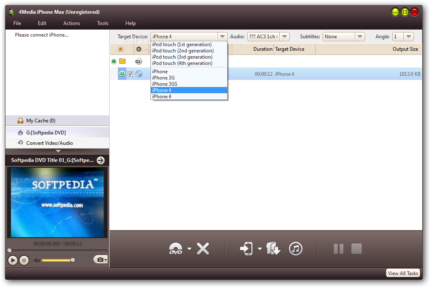Screen dimensions: 431x288
Task: Click the flame icon beside Softpedia DVD
Action: 20,133
